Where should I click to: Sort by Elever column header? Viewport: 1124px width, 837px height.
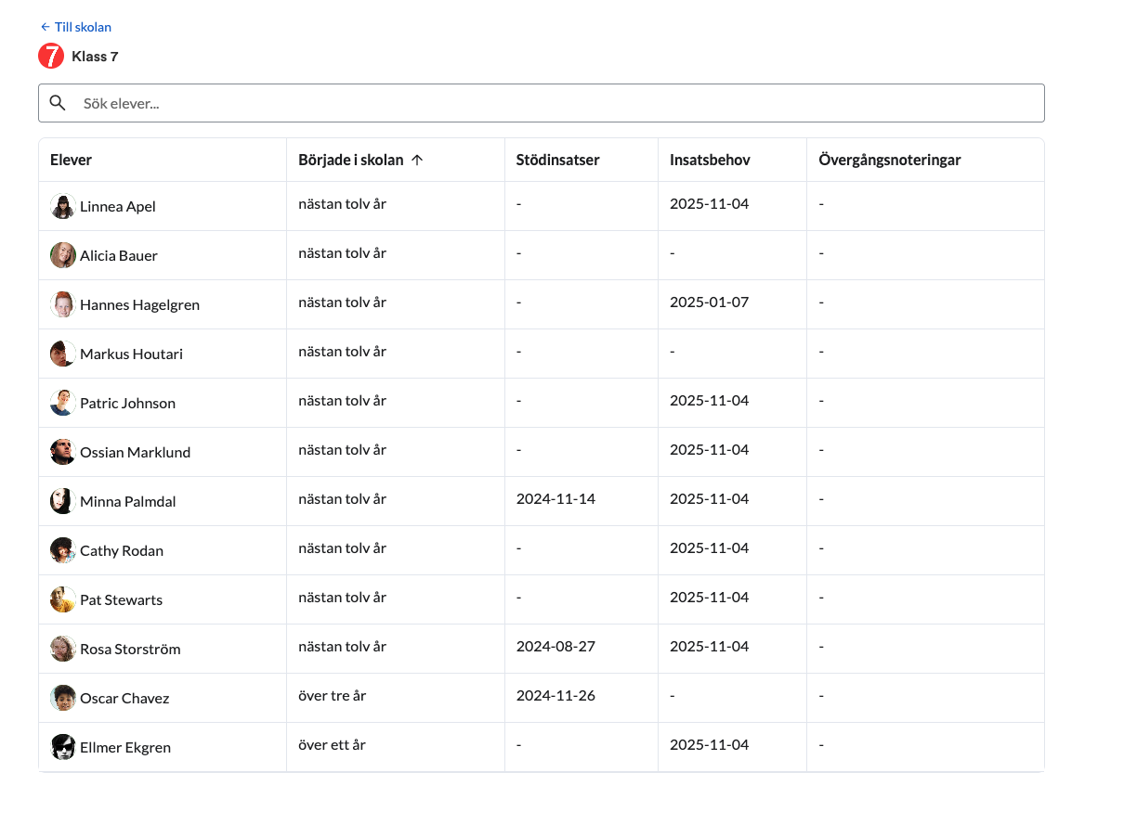[x=72, y=160]
